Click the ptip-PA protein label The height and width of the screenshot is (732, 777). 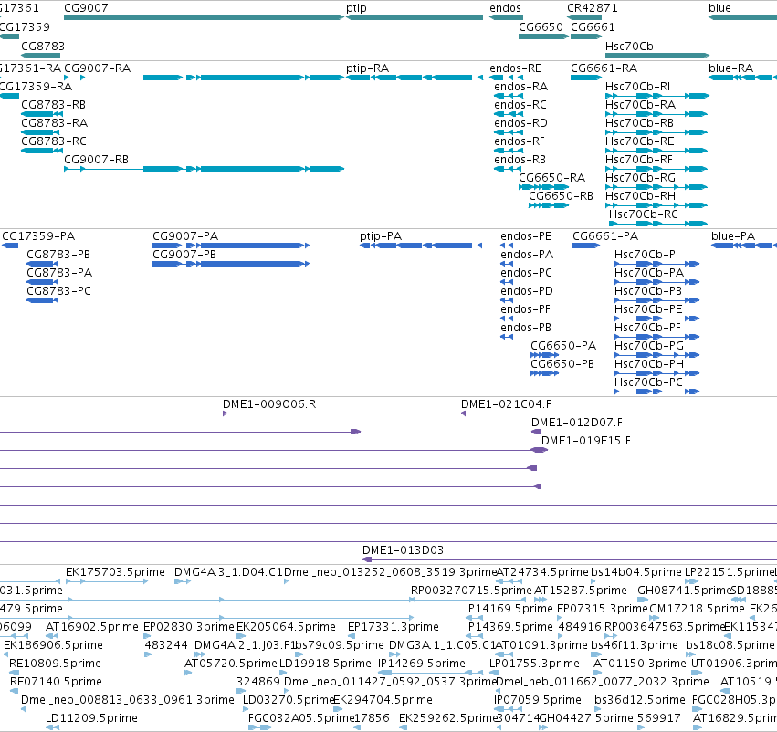tap(381, 235)
